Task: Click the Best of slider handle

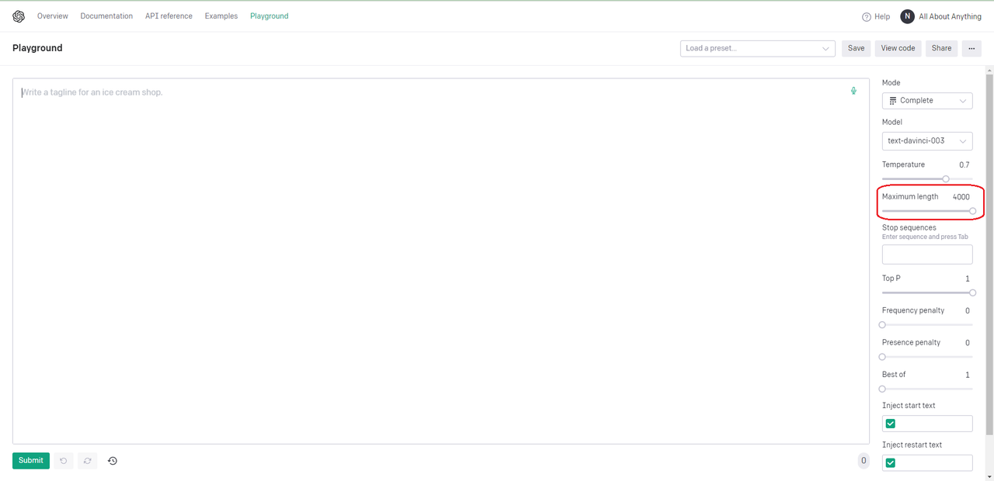Action: coord(882,389)
